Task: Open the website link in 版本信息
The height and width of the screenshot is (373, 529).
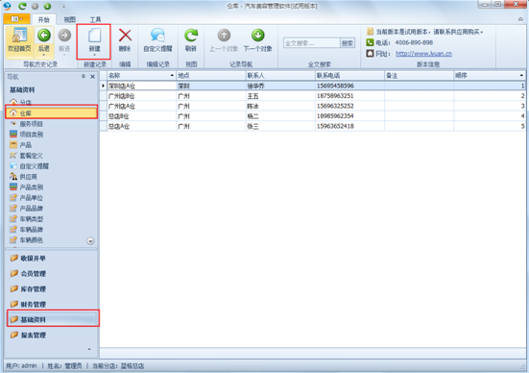Action: [x=423, y=54]
